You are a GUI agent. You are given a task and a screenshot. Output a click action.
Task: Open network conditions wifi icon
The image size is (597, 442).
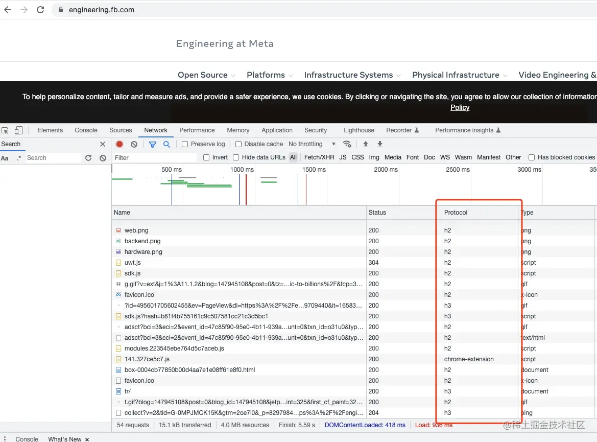[347, 144]
